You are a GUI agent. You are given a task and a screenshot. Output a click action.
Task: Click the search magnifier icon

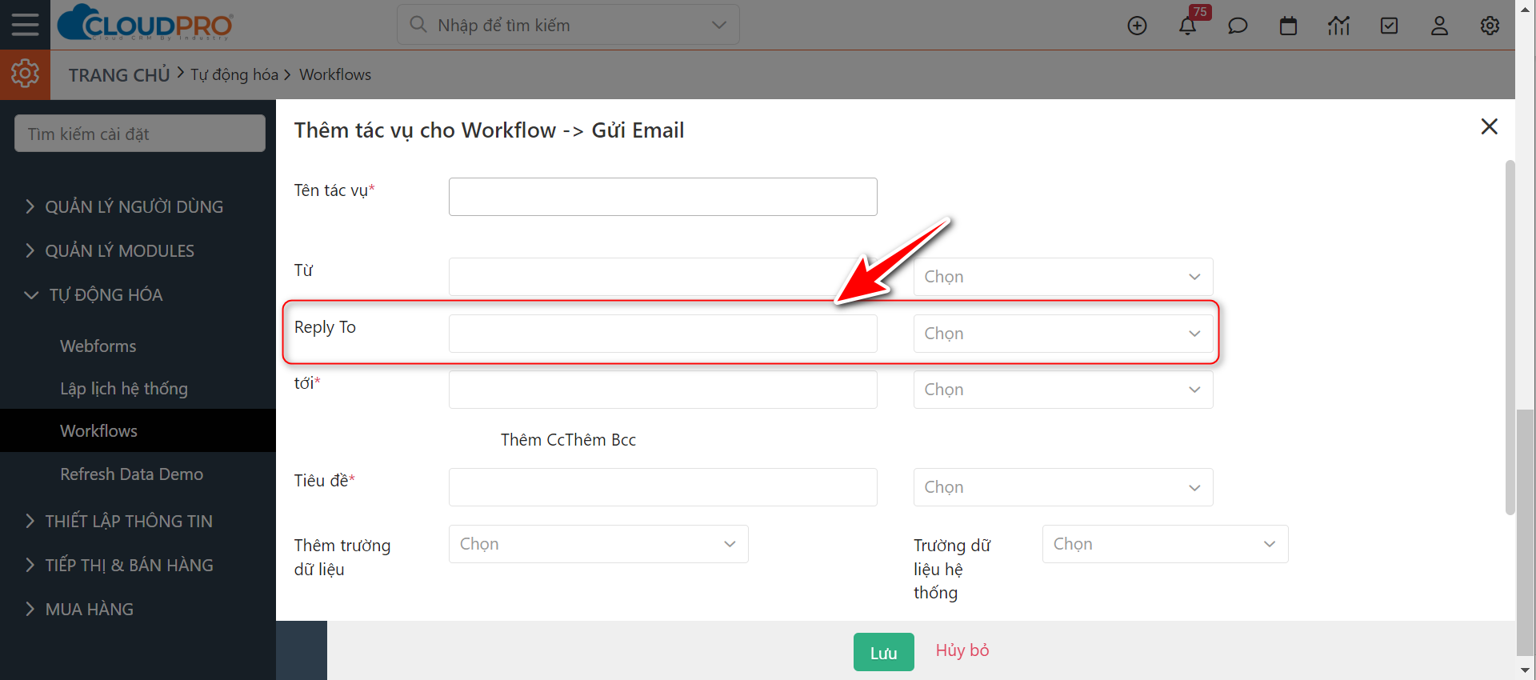click(418, 25)
